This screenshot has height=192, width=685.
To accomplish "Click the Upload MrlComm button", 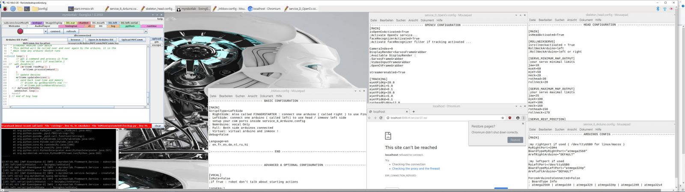I will pyautogui.click(x=132, y=40).
